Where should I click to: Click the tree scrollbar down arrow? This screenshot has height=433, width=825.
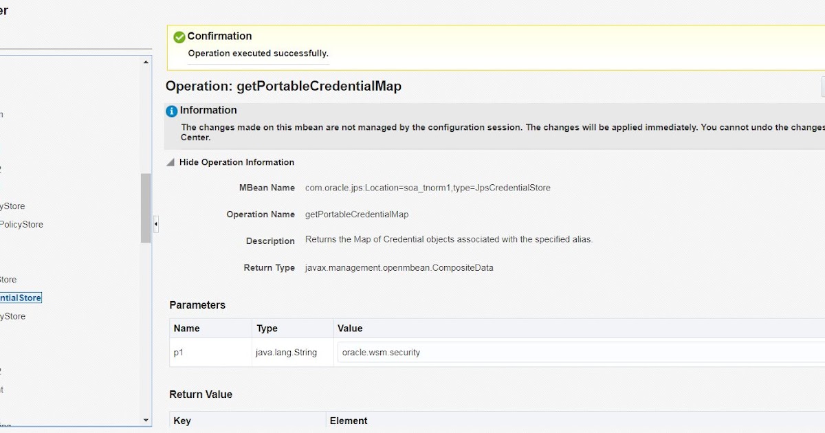pyautogui.click(x=146, y=420)
